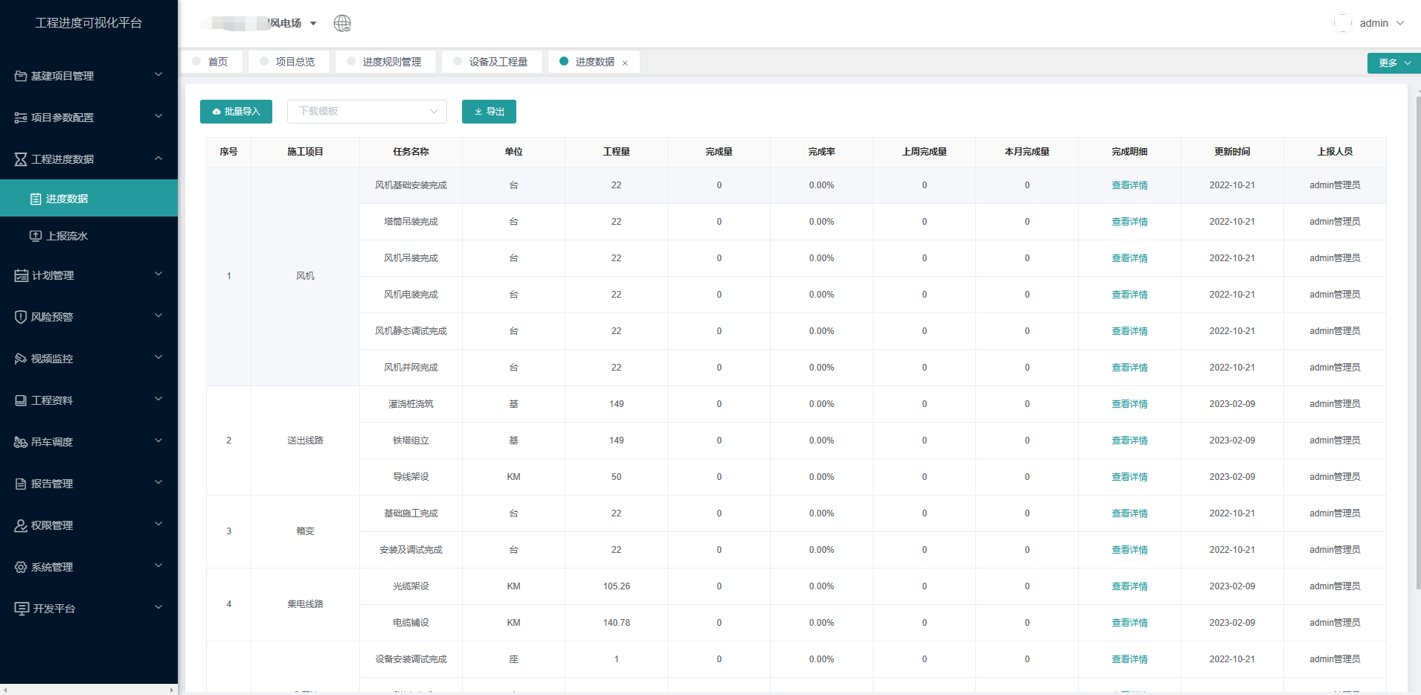
Task: Click the 基建项目管理 sidebar icon
Action: tap(21, 76)
